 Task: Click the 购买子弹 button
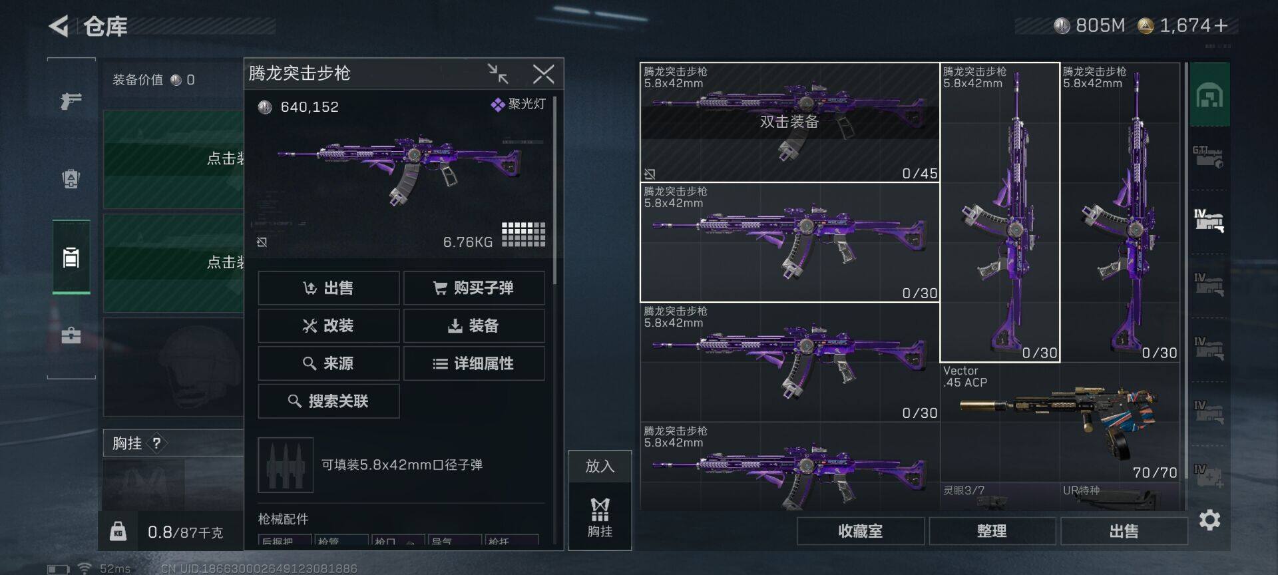click(x=474, y=288)
